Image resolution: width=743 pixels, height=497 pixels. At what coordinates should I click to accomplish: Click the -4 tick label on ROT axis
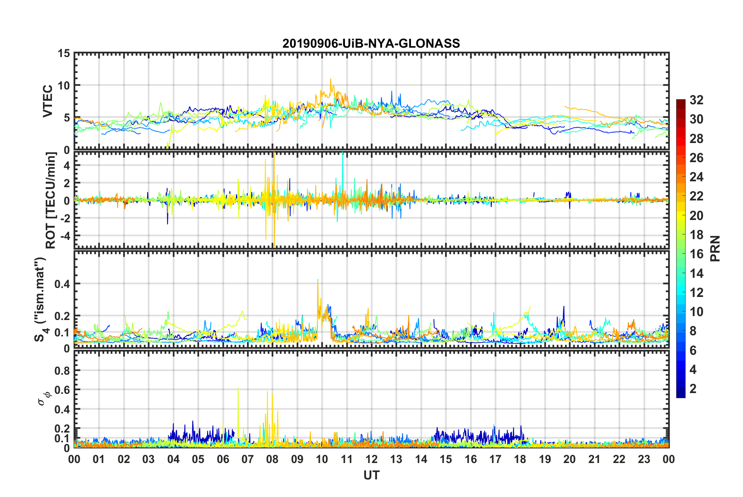click(x=65, y=236)
